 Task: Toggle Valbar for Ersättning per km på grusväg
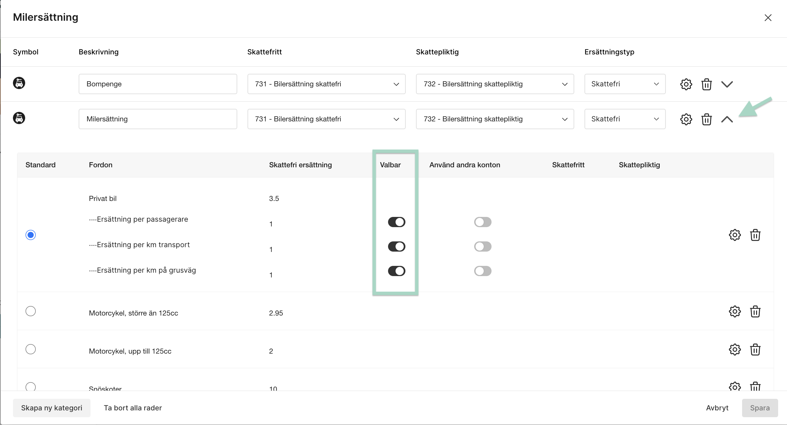coord(397,271)
